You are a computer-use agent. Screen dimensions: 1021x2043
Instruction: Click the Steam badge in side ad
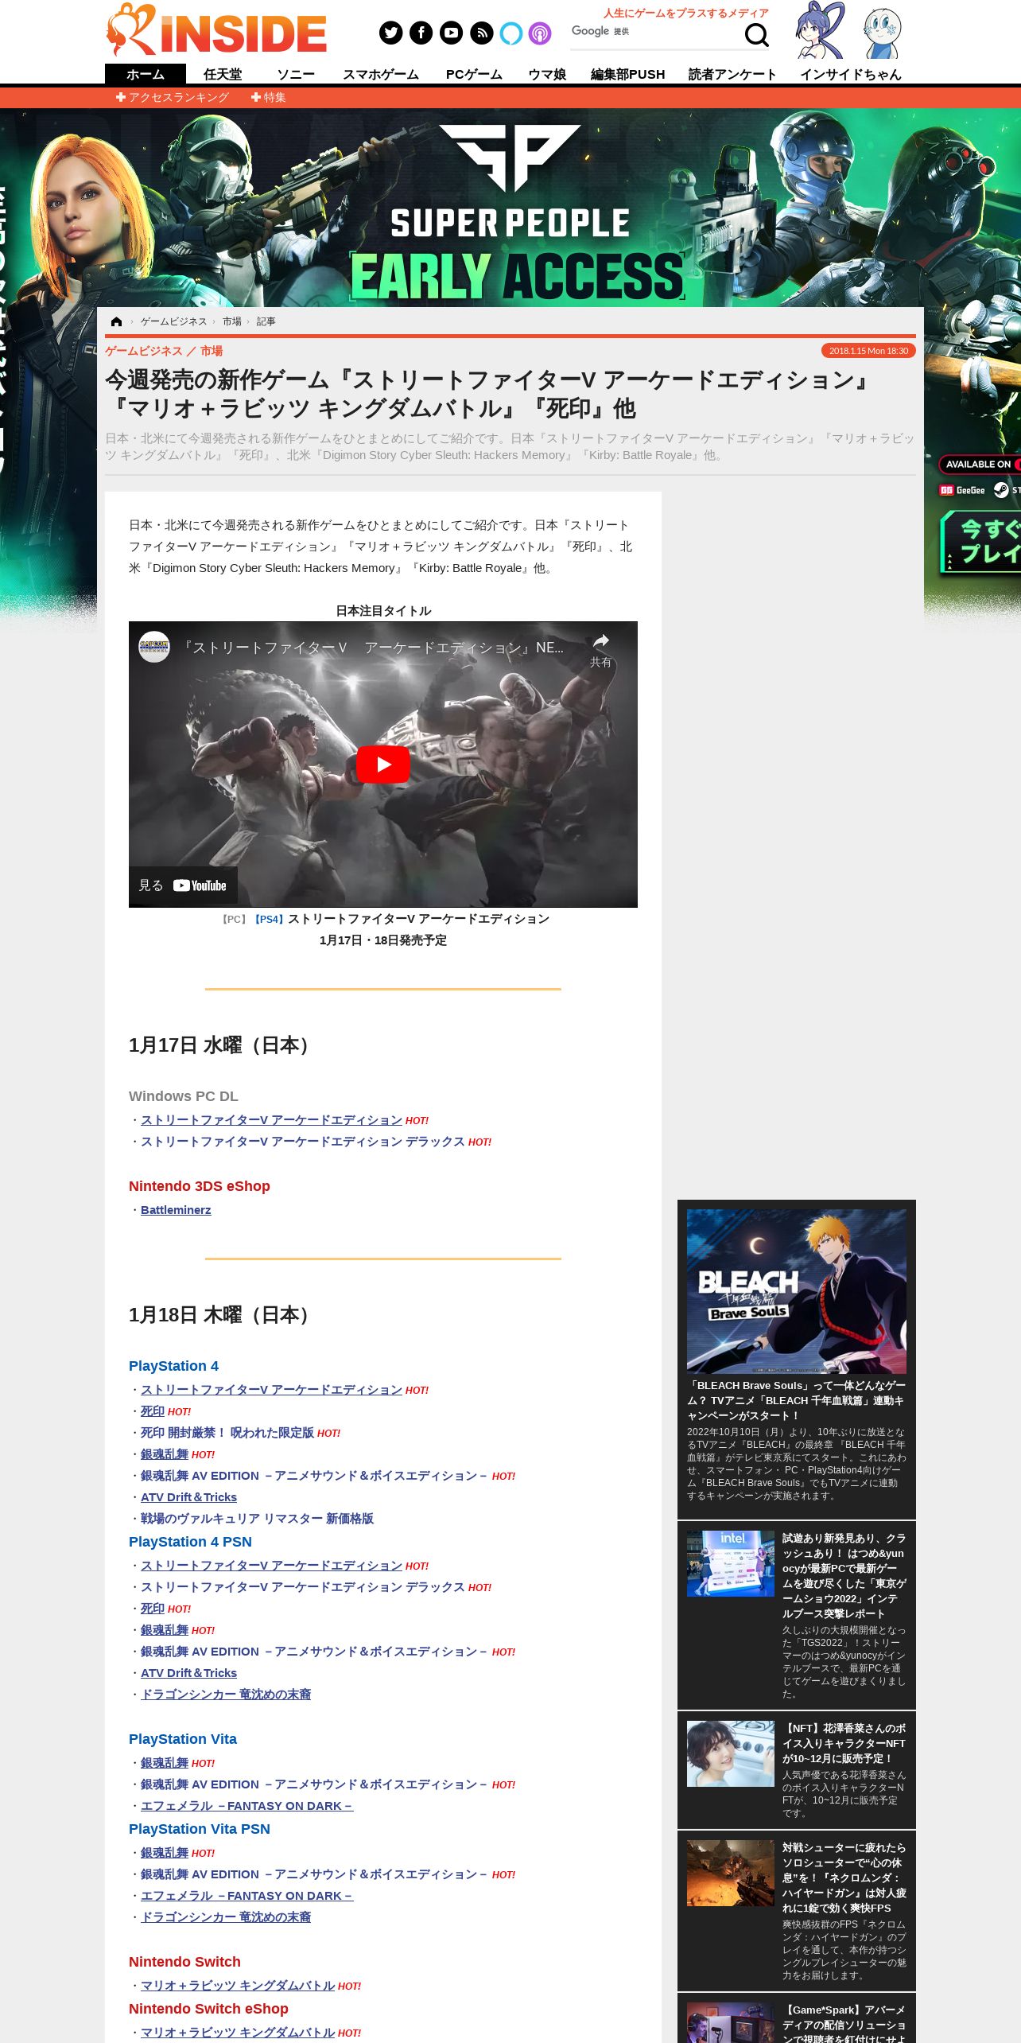pyautogui.click(x=1007, y=490)
